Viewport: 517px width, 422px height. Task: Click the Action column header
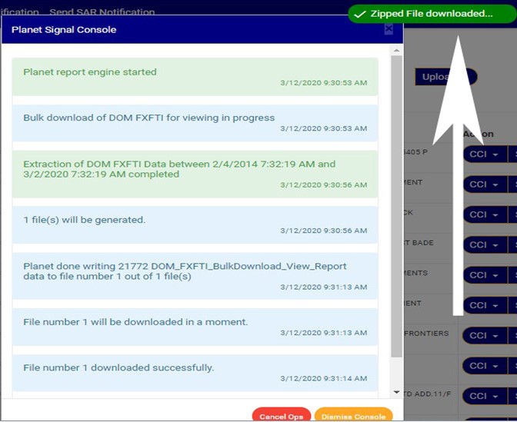pyautogui.click(x=478, y=134)
